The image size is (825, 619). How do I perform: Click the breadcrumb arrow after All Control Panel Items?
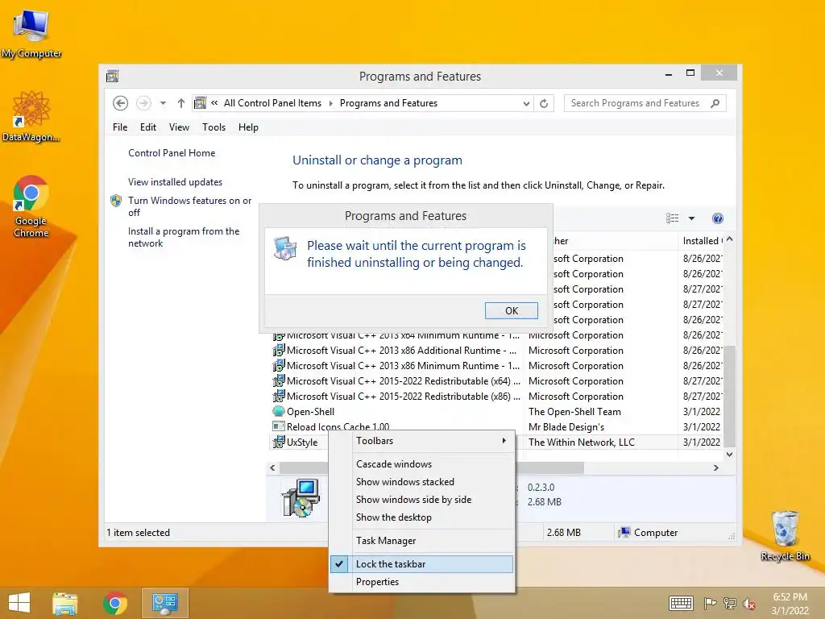tap(331, 103)
